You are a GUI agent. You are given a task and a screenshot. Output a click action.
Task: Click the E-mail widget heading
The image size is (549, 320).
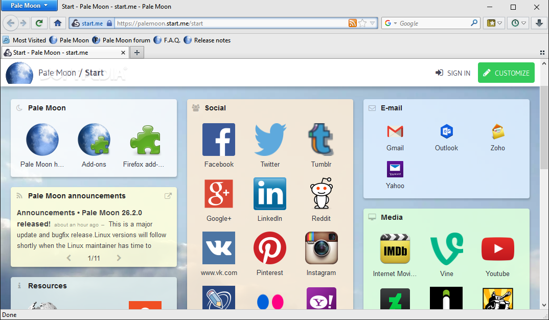point(392,108)
